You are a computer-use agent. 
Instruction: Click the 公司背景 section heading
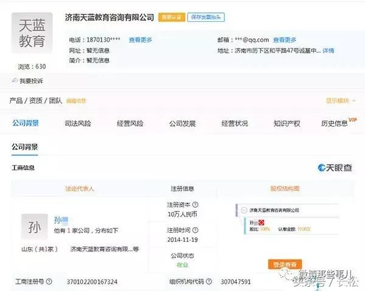point(25,147)
